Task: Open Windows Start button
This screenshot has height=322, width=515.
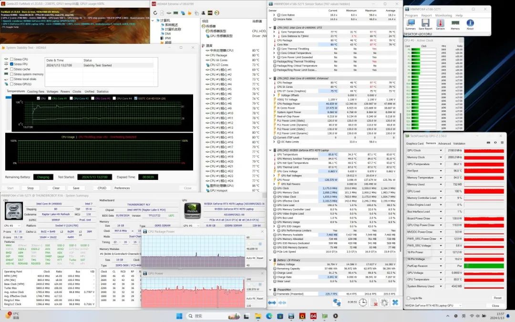Action: coord(179,316)
